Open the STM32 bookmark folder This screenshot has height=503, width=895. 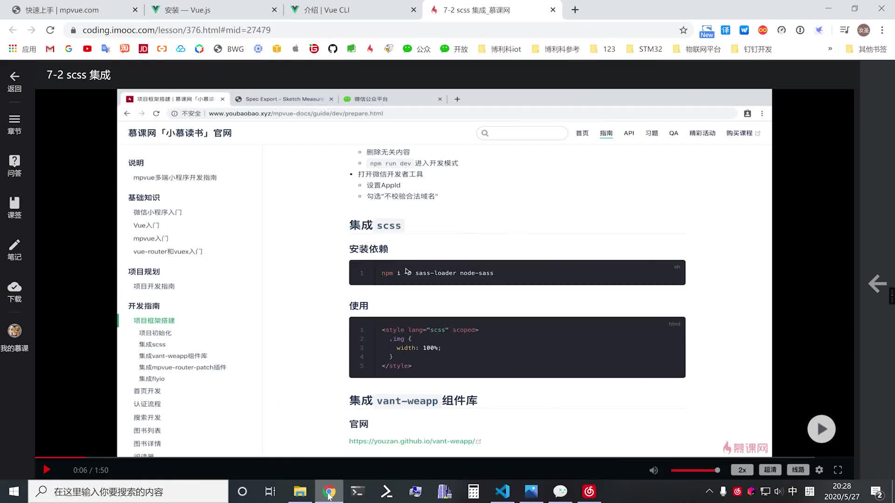coord(644,49)
